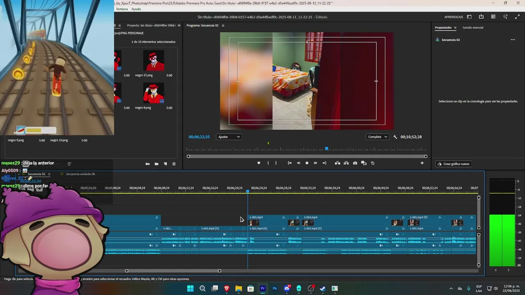Open the Ayuda menu

(136, 9)
